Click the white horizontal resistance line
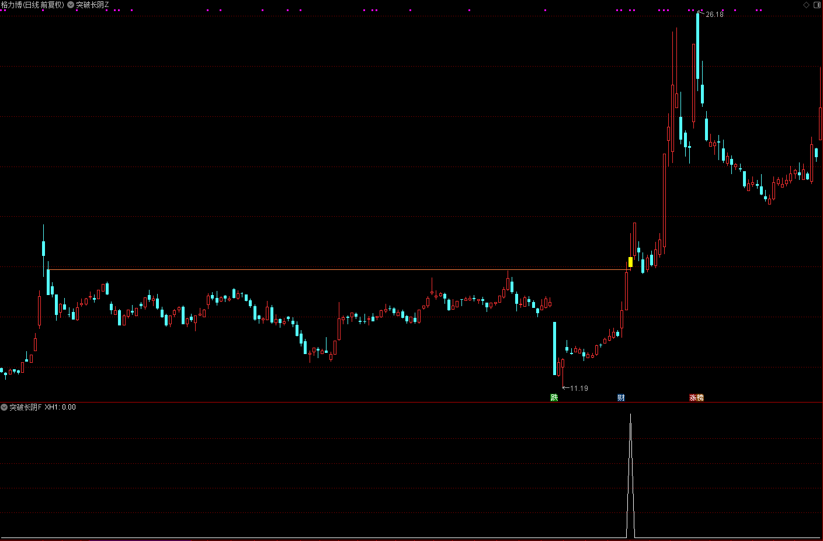The height and width of the screenshot is (541, 823). pyautogui.click(x=339, y=269)
